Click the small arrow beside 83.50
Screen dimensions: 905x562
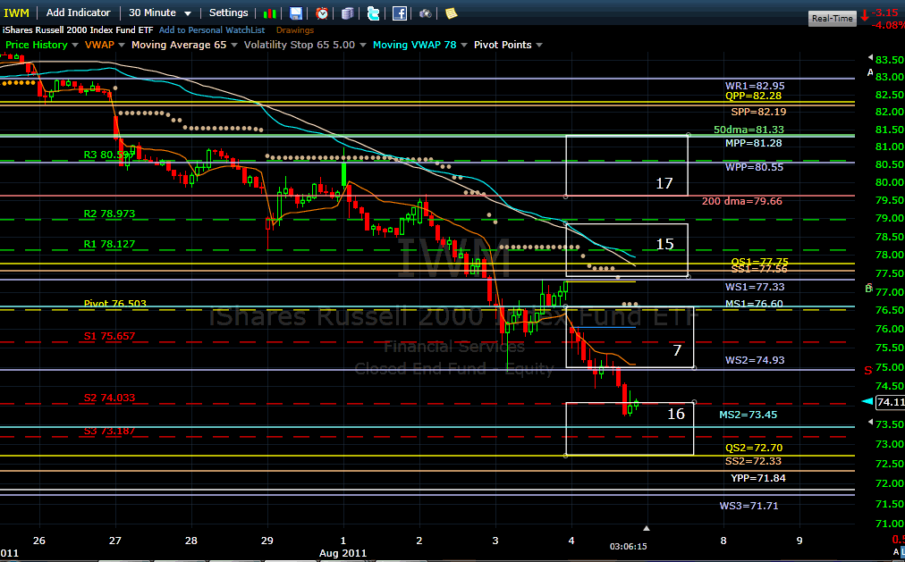870,58
